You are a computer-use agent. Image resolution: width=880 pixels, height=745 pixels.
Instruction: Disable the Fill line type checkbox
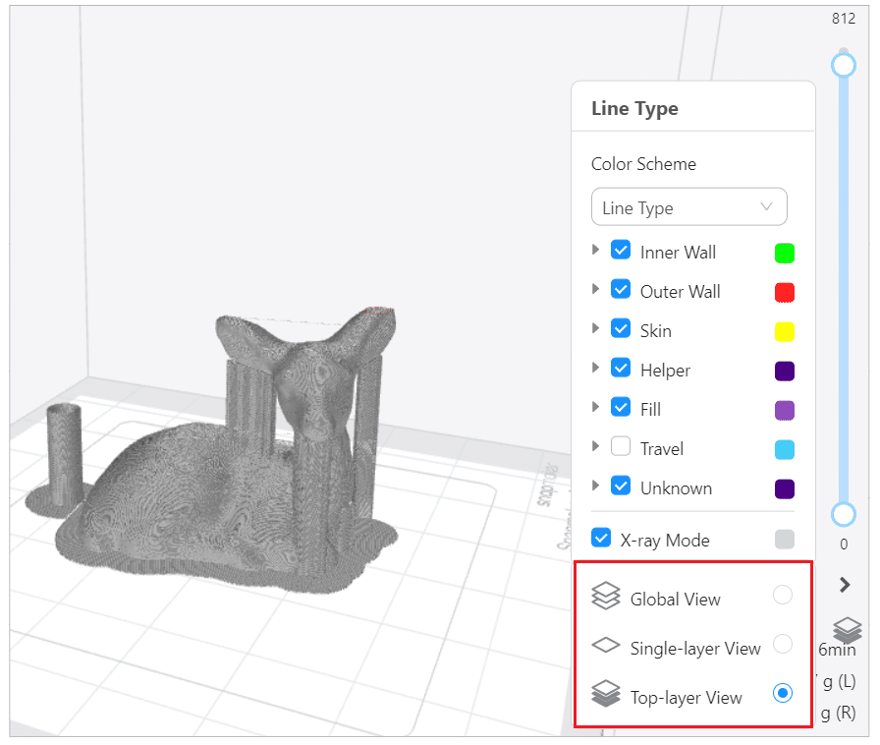click(621, 407)
